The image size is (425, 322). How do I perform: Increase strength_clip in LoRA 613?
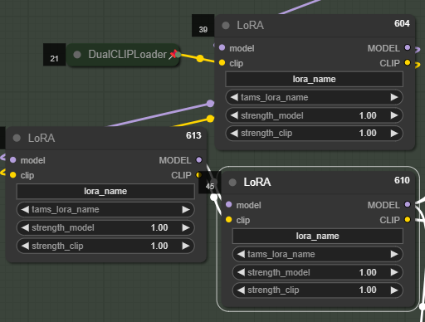186,246
